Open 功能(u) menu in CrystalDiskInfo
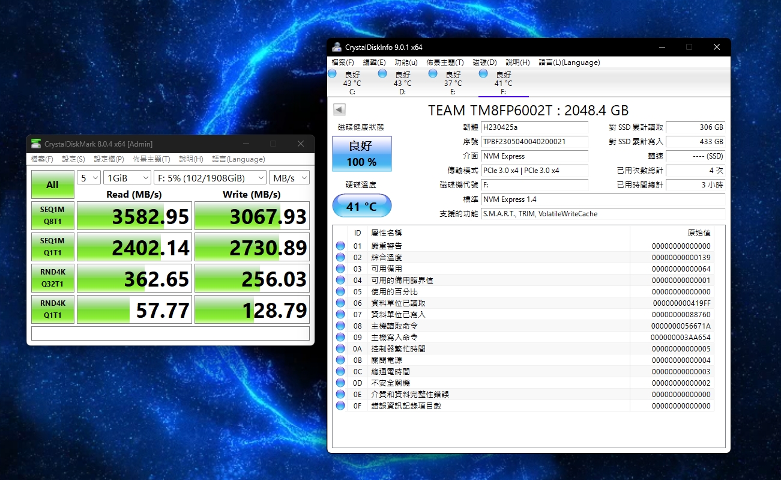Screen dimensions: 781x480 click(x=406, y=62)
